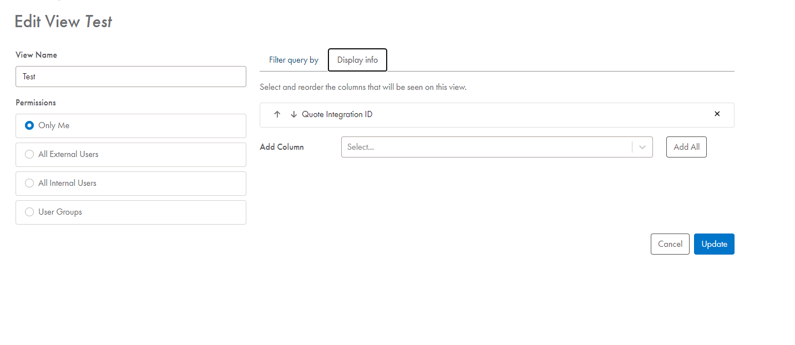Expand the Add Column chevron arrow
The height and width of the screenshot is (345, 795).
[x=642, y=147]
